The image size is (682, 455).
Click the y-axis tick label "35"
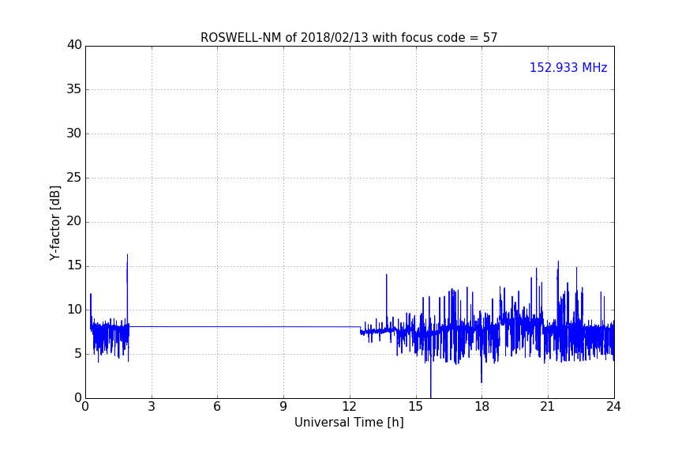[74, 89]
